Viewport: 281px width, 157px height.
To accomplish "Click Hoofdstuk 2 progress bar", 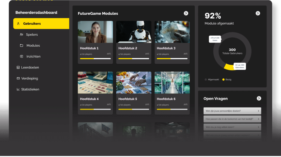I will (134, 59).
